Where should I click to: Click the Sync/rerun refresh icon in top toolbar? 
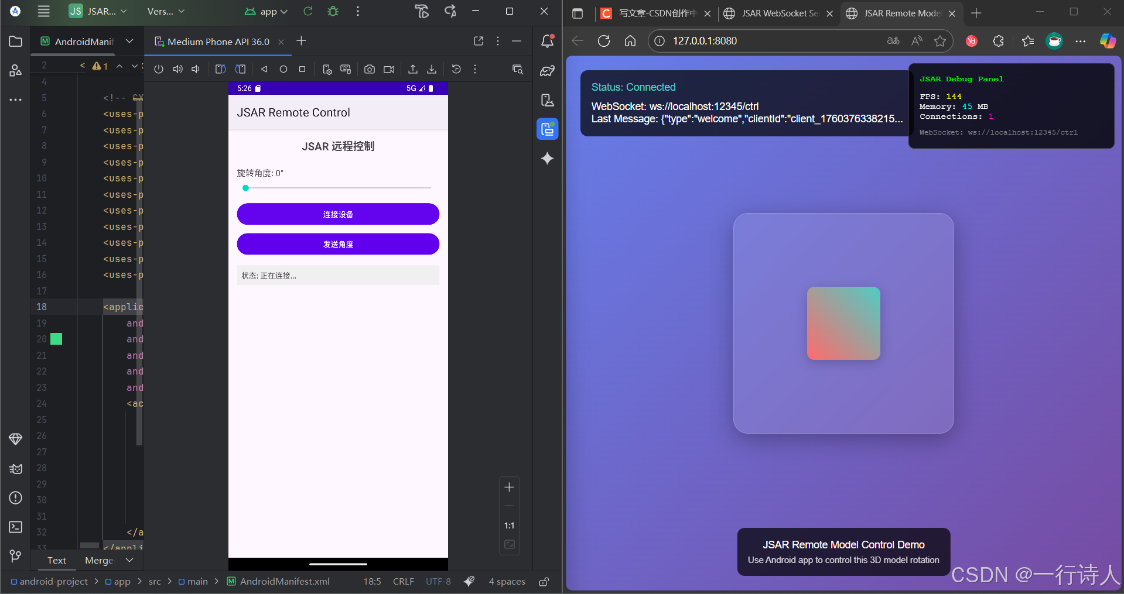tap(308, 11)
